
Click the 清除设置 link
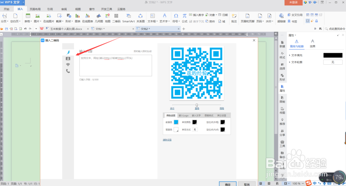coord(167,140)
